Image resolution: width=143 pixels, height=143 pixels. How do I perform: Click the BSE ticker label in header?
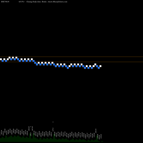[x=5, y=2]
